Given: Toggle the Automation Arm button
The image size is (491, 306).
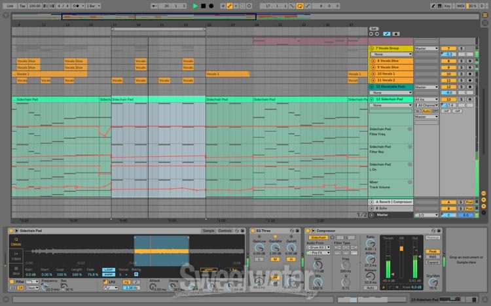Looking at the screenshot, I should (x=230, y=6).
